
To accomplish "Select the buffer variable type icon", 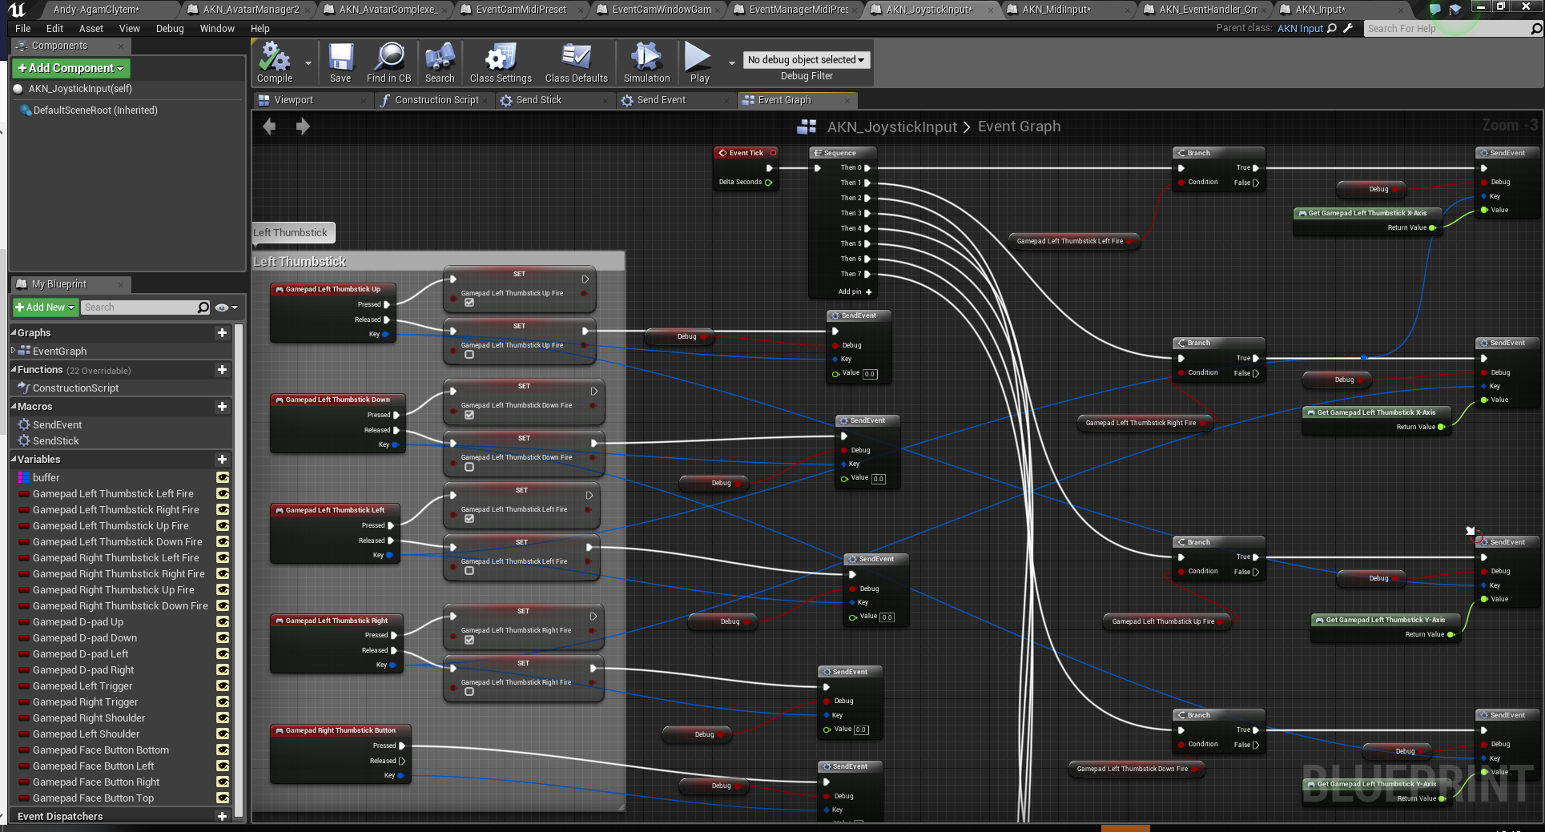I will click(x=24, y=478).
